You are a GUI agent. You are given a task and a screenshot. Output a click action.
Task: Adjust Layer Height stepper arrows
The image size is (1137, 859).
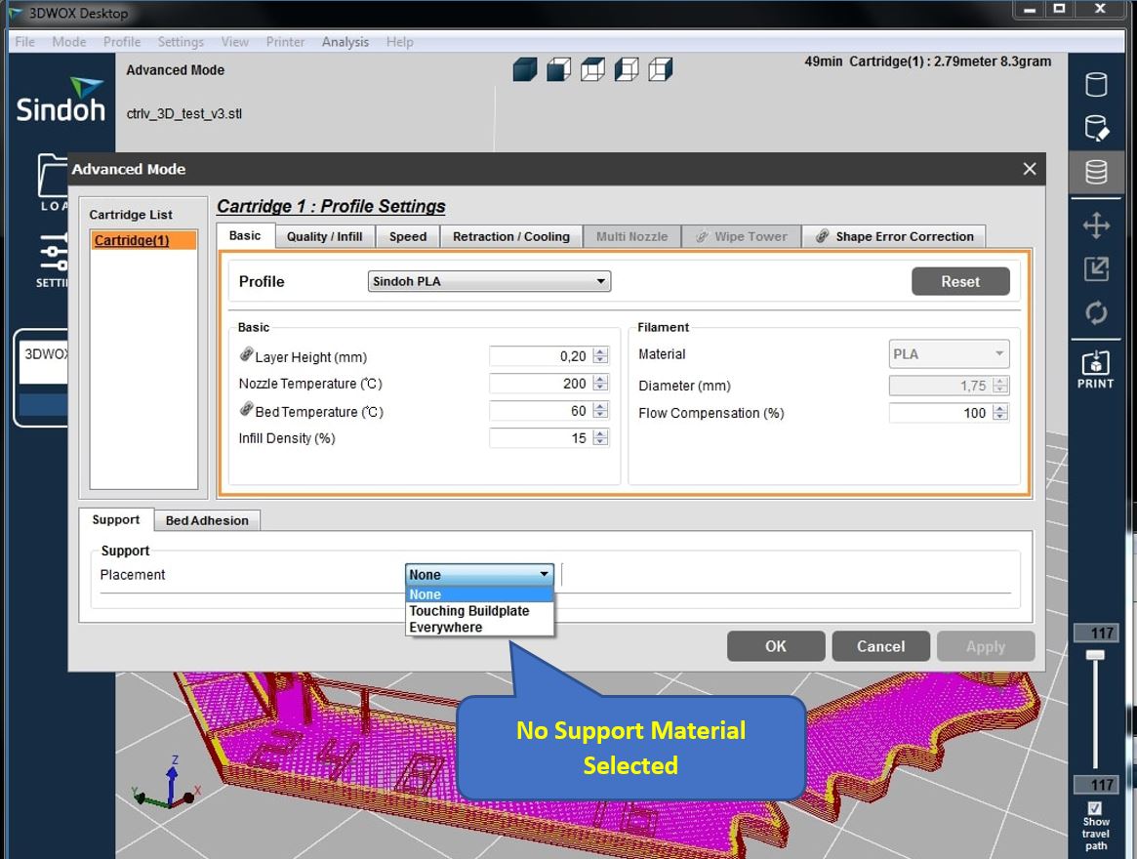point(600,355)
